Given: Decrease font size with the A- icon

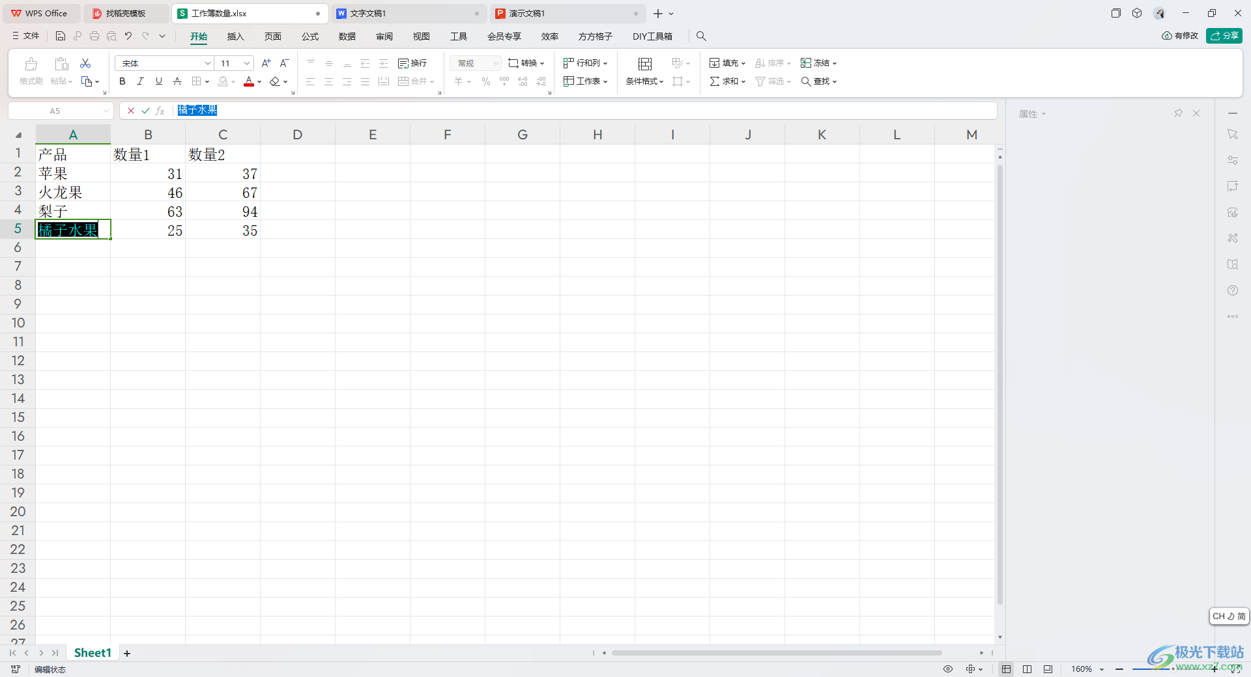Looking at the screenshot, I should click(284, 63).
